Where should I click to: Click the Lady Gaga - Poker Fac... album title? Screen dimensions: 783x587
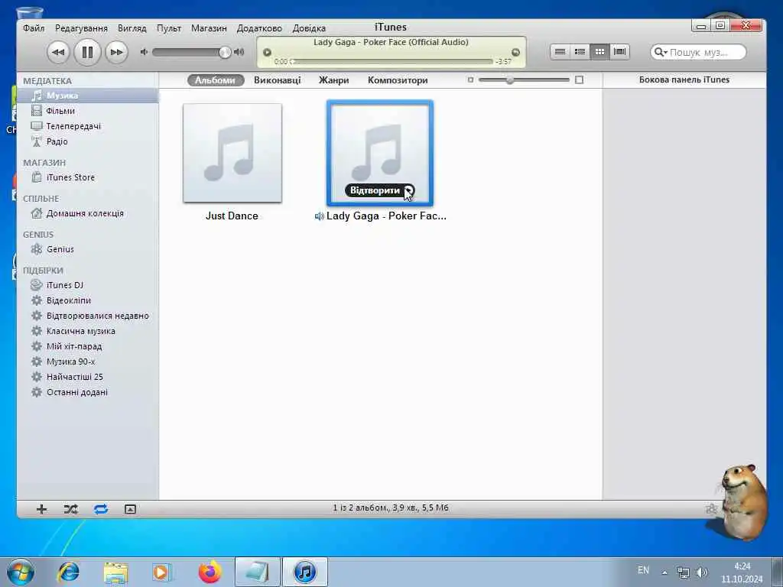point(386,216)
